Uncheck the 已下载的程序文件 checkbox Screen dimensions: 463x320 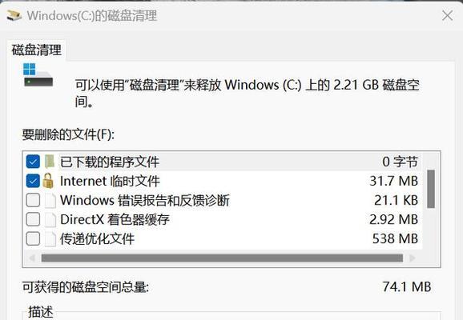[33, 162]
